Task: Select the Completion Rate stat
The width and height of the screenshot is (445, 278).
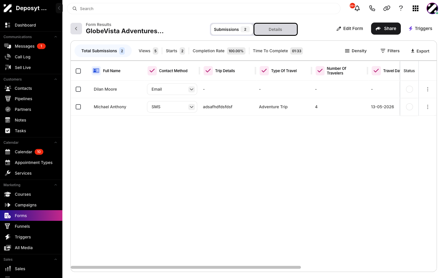Action: [x=219, y=51]
